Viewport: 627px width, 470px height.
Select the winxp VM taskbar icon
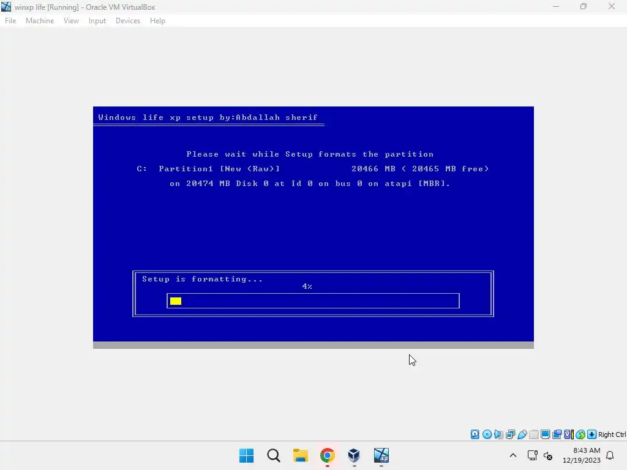coord(381,455)
